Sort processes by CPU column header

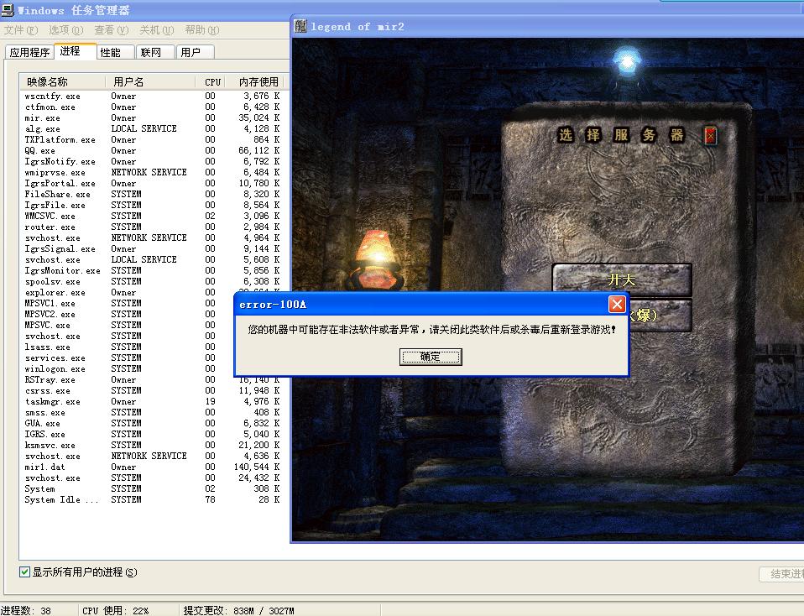tap(210, 82)
